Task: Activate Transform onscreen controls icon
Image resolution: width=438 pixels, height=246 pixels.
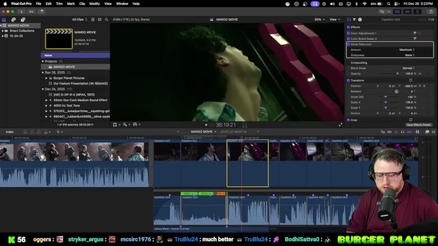Action: pyautogui.click(x=411, y=80)
